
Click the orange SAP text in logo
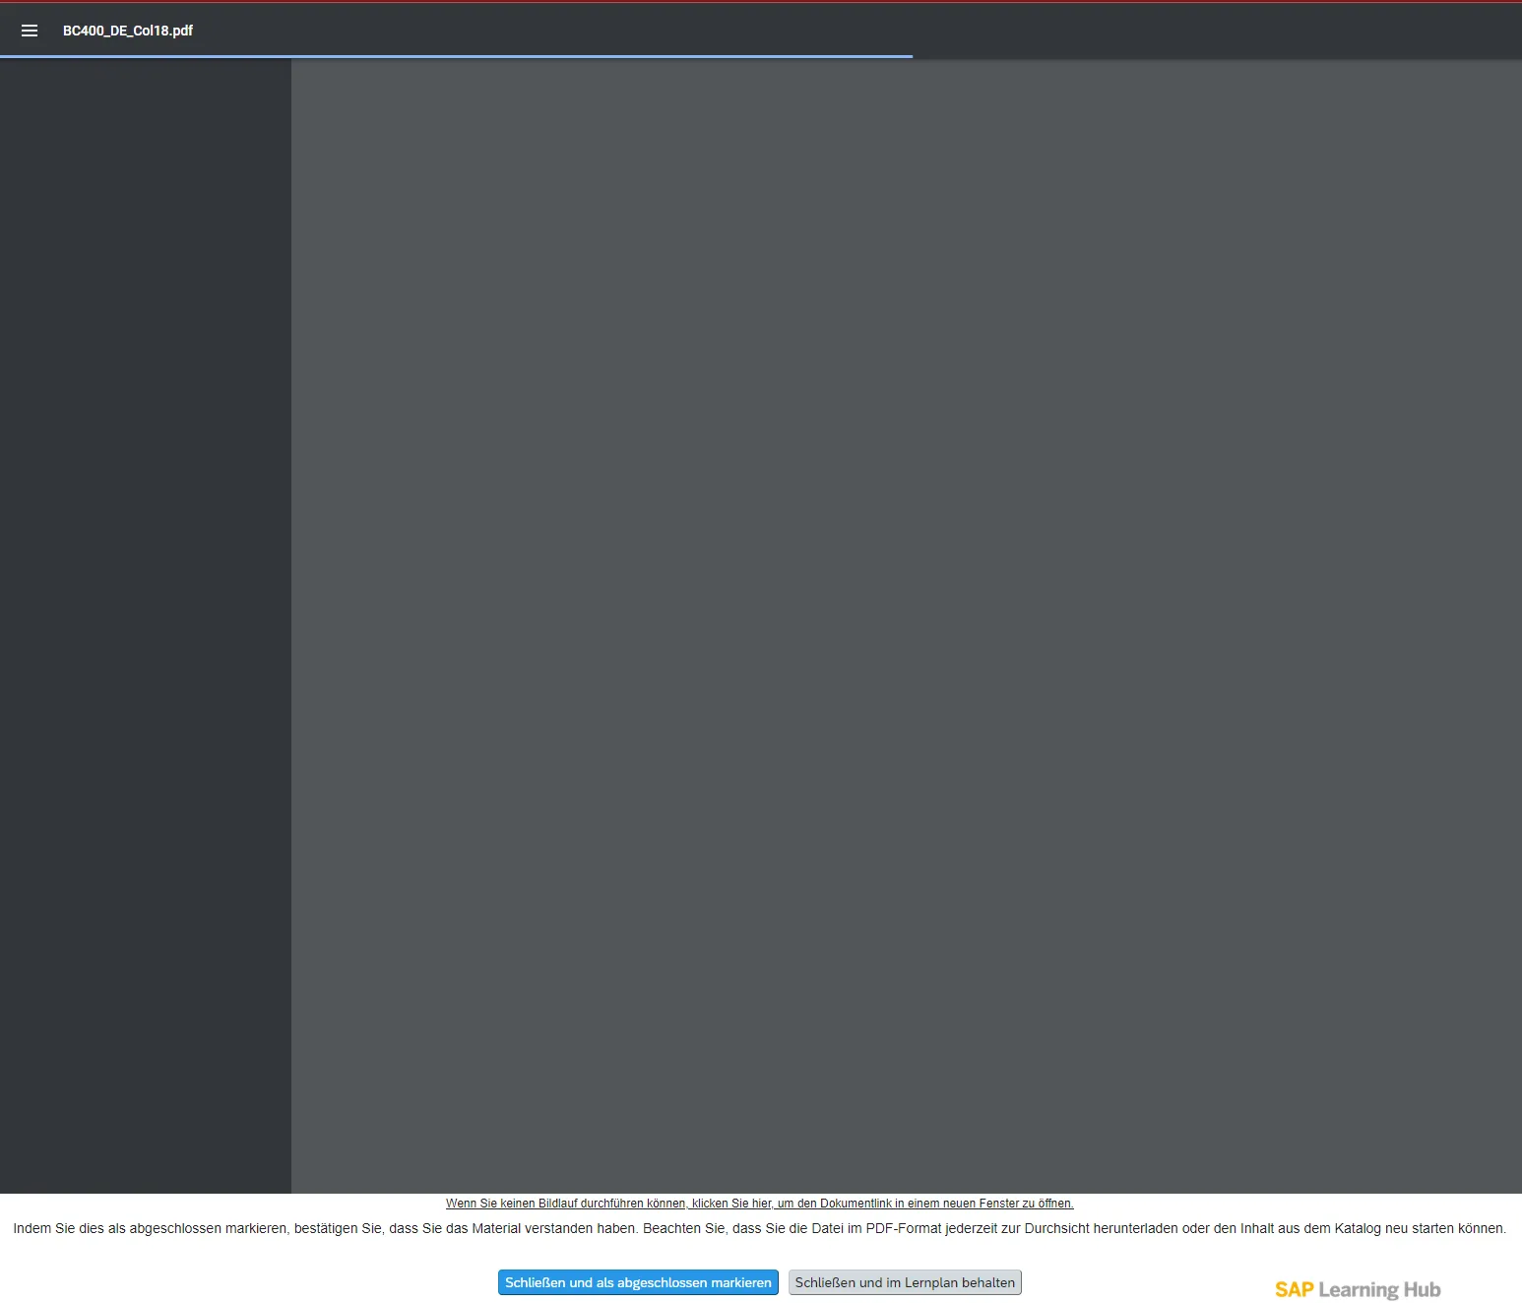[x=1294, y=1289]
